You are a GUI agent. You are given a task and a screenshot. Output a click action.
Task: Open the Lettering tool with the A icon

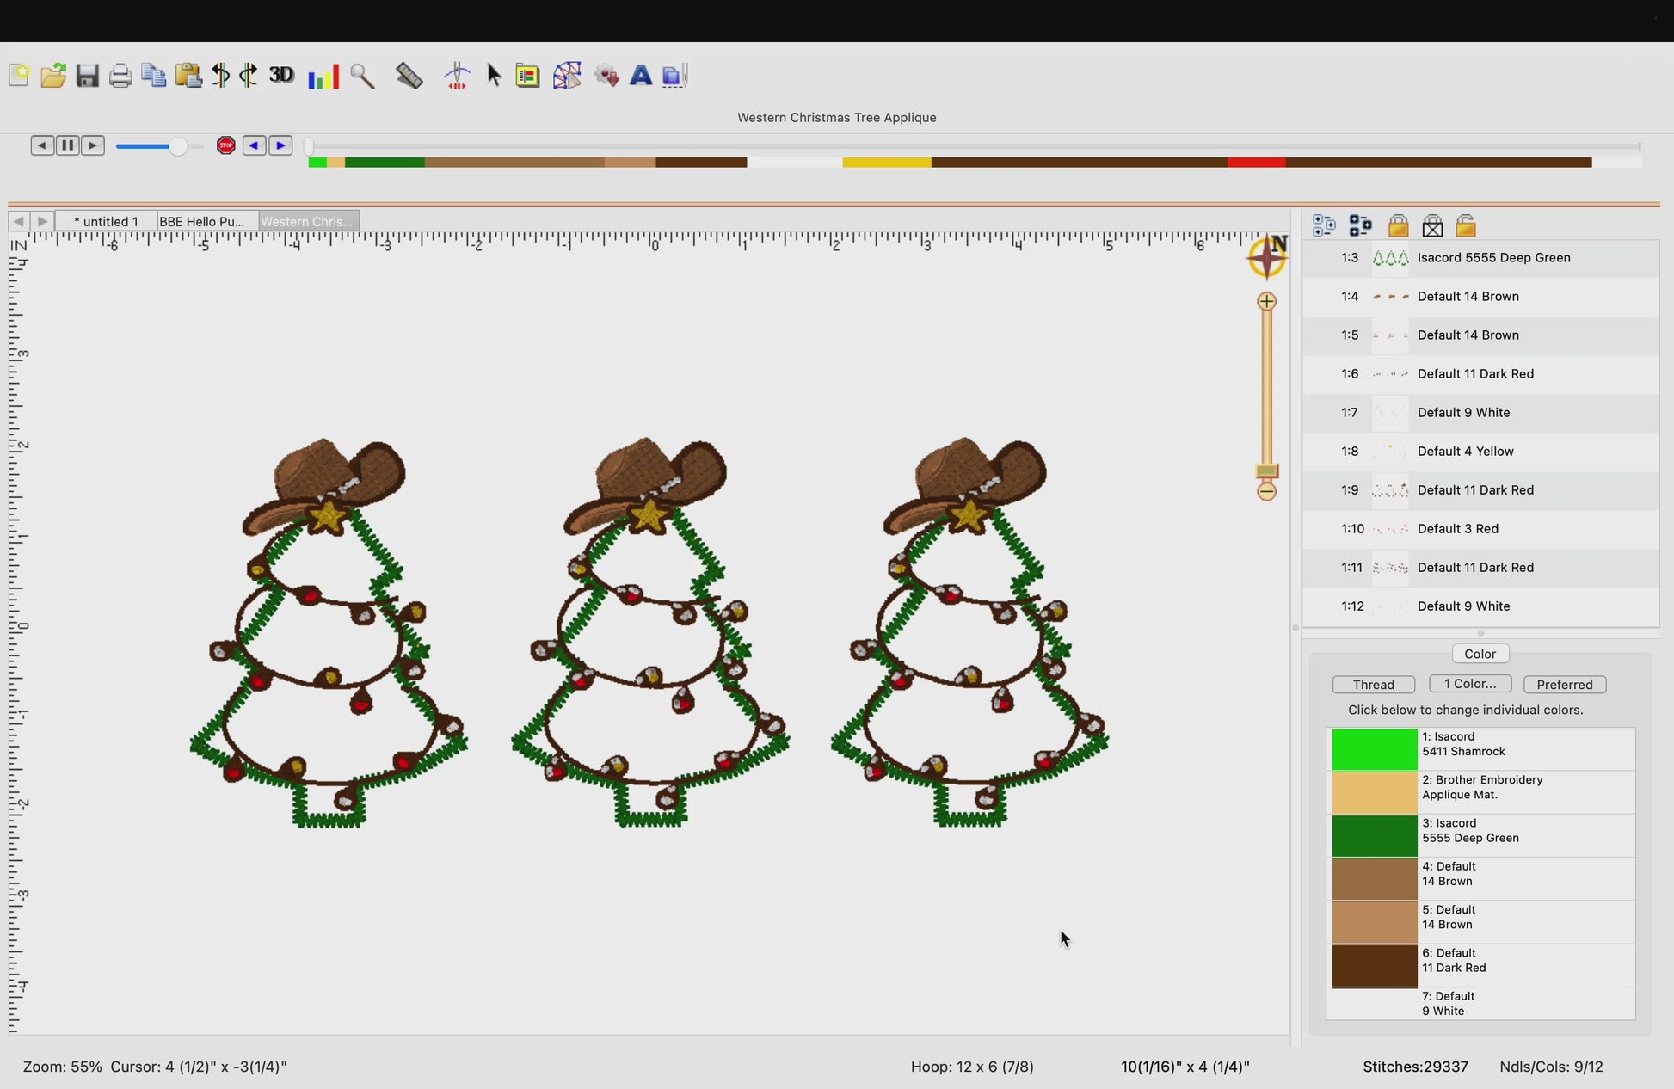[641, 76]
